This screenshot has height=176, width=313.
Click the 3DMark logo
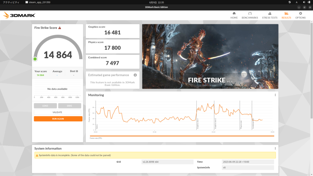click(x=19, y=15)
